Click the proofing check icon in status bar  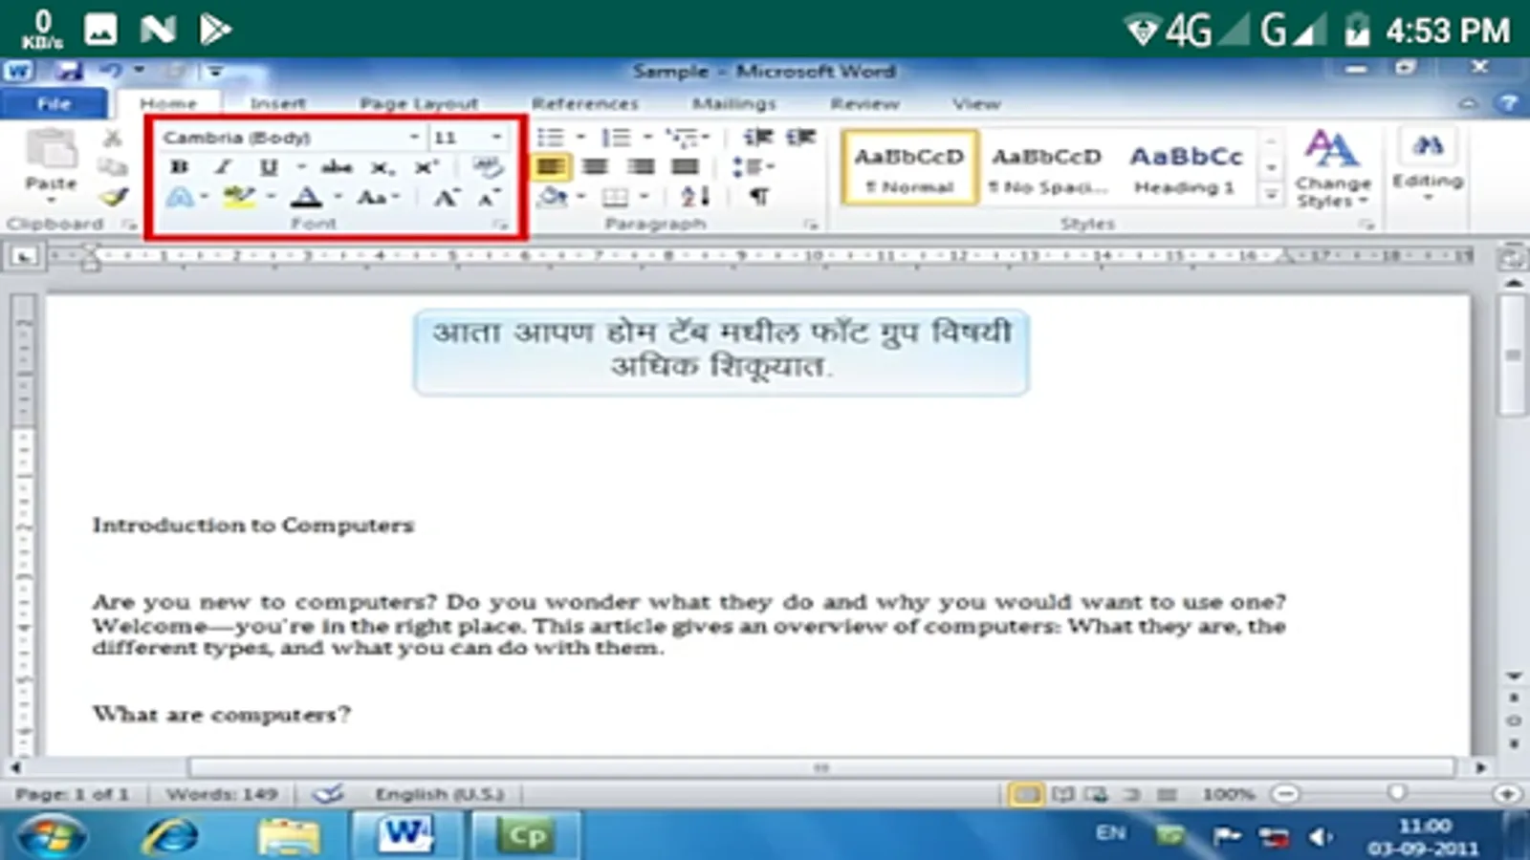click(x=328, y=793)
